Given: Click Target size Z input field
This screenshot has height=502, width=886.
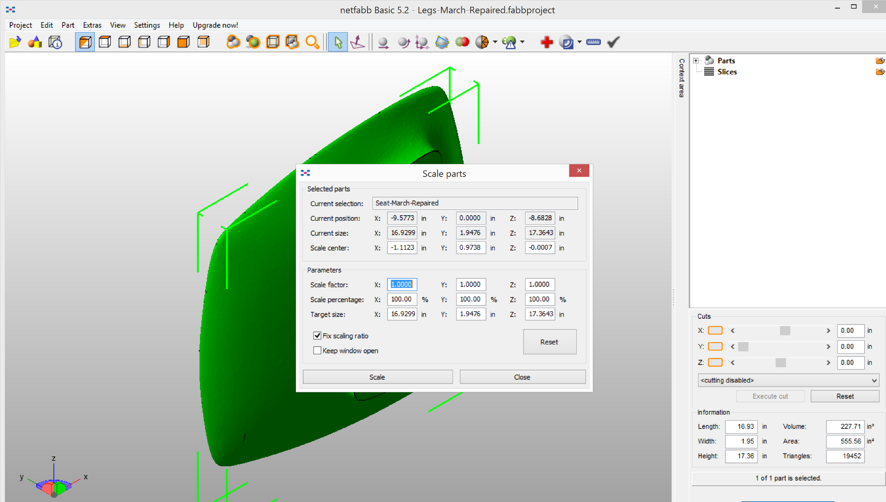Looking at the screenshot, I should (x=540, y=314).
